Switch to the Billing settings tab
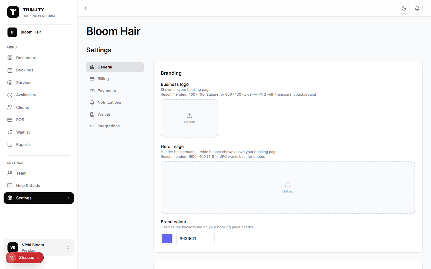 coord(115,79)
